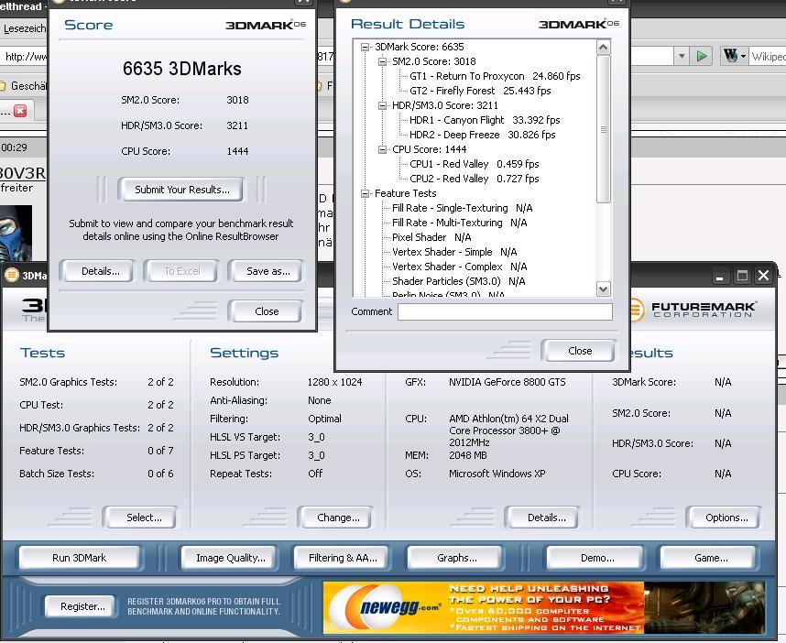Click the forum avatar image in browser
The width and height of the screenshot is (786, 643).
16,233
